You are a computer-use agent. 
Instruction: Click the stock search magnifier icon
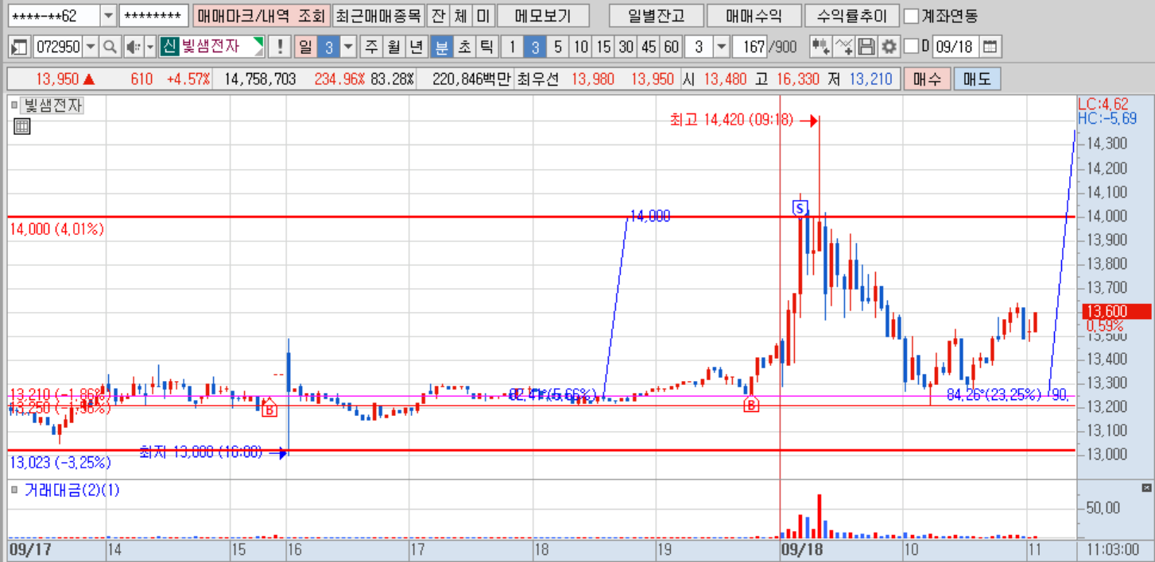(110, 47)
